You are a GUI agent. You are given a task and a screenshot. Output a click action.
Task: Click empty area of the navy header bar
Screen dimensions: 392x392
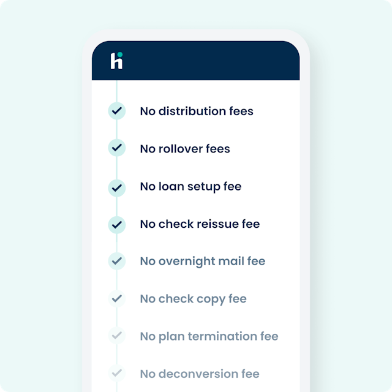pos(214,61)
